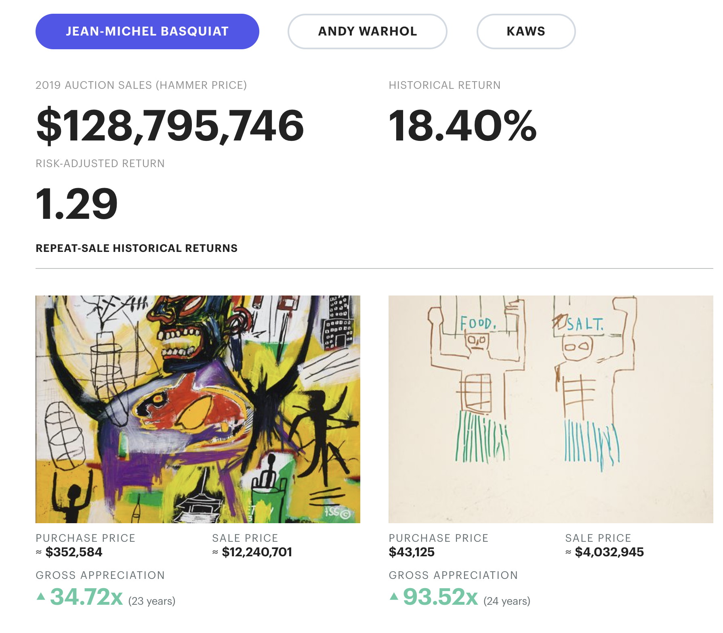Click the $352,584 purchase price
Screen dimensions: 723x633
[x=74, y=552]
